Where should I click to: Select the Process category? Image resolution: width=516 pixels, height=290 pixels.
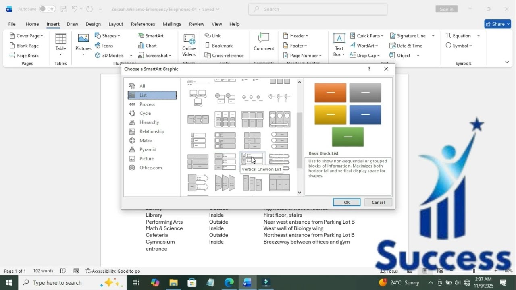click(x=152, y=104)
